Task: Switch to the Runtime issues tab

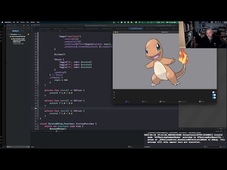Action: coord(22,31)
